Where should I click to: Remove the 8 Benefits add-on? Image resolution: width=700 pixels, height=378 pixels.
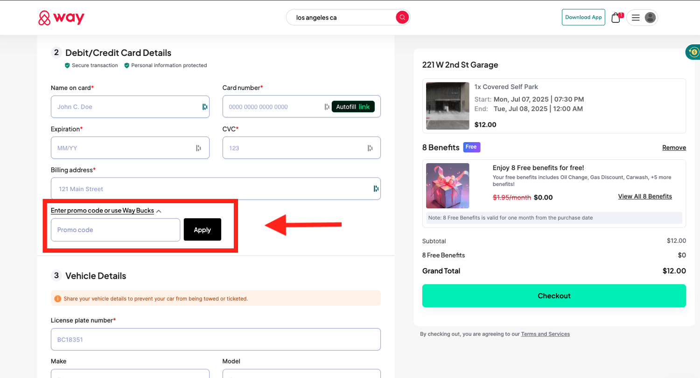tap(674, 148)
